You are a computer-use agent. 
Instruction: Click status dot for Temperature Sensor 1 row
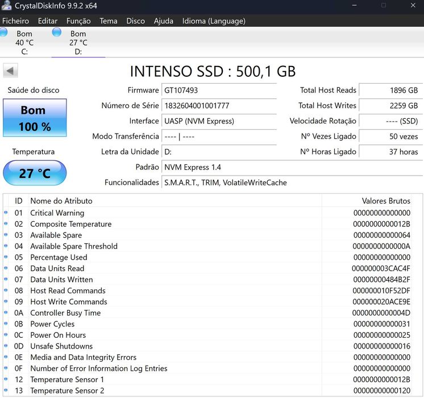[6, 379]
